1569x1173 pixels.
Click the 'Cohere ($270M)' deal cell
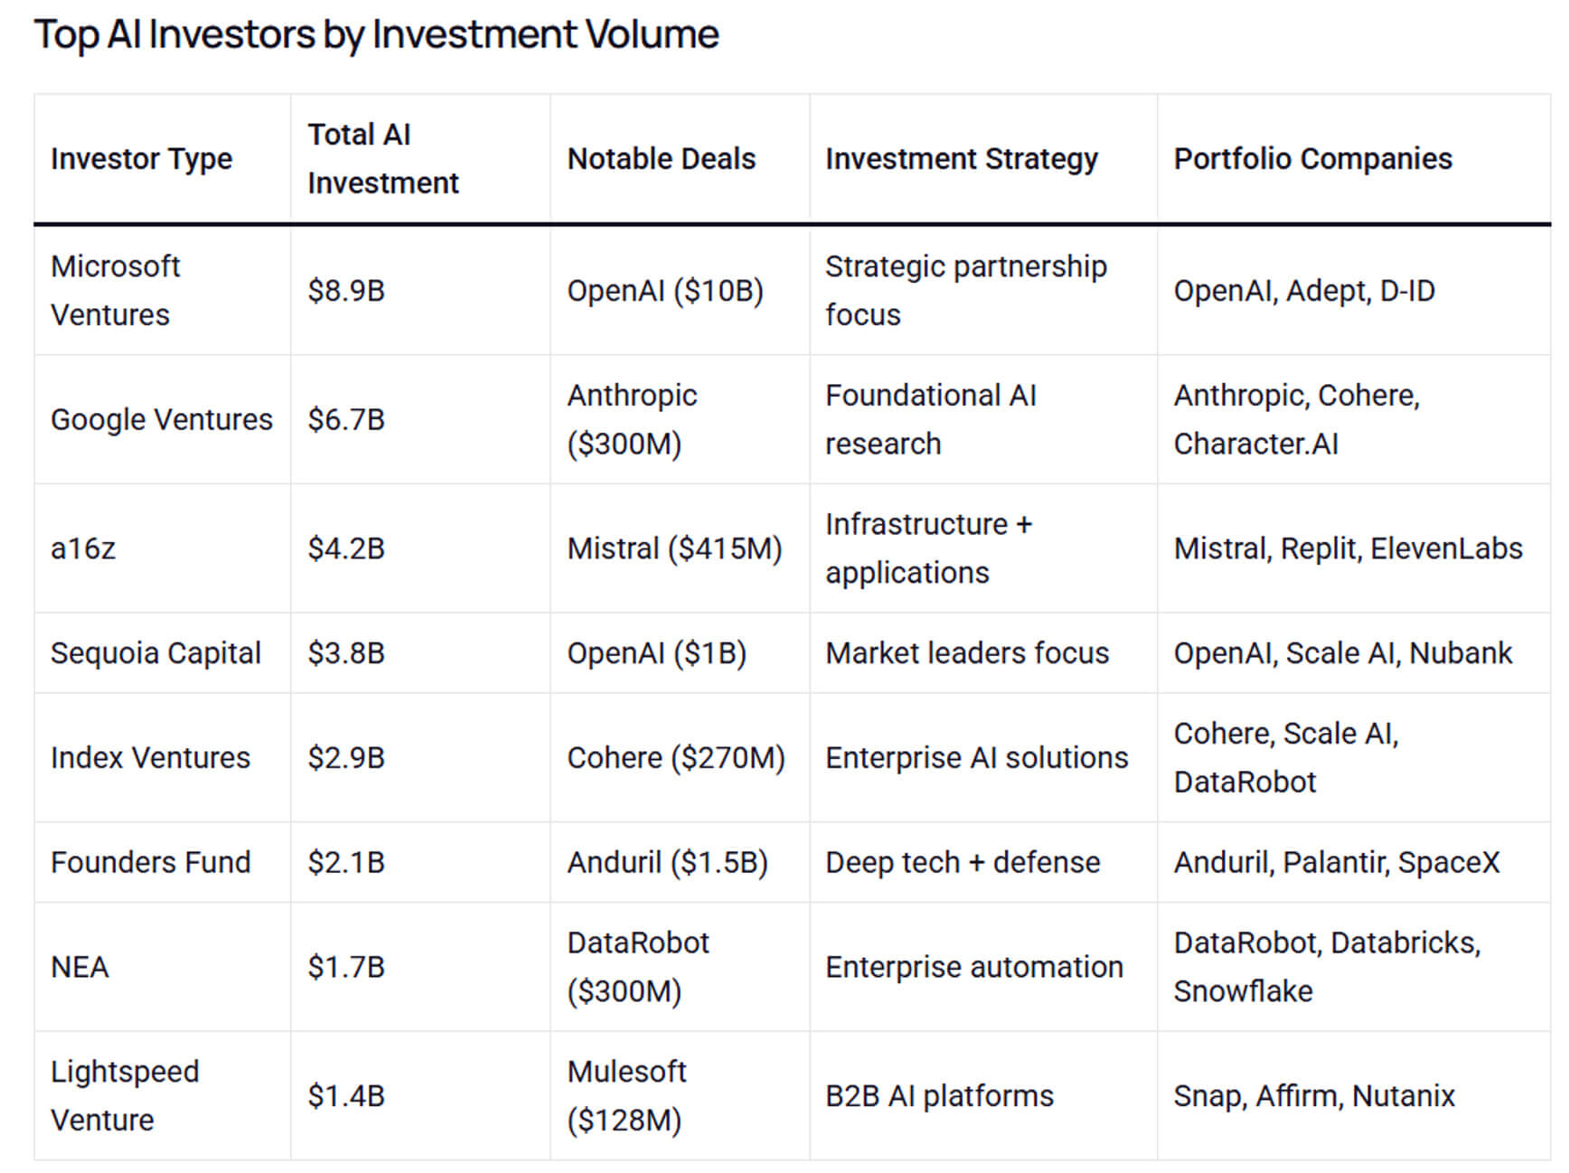tap(676, 757)
